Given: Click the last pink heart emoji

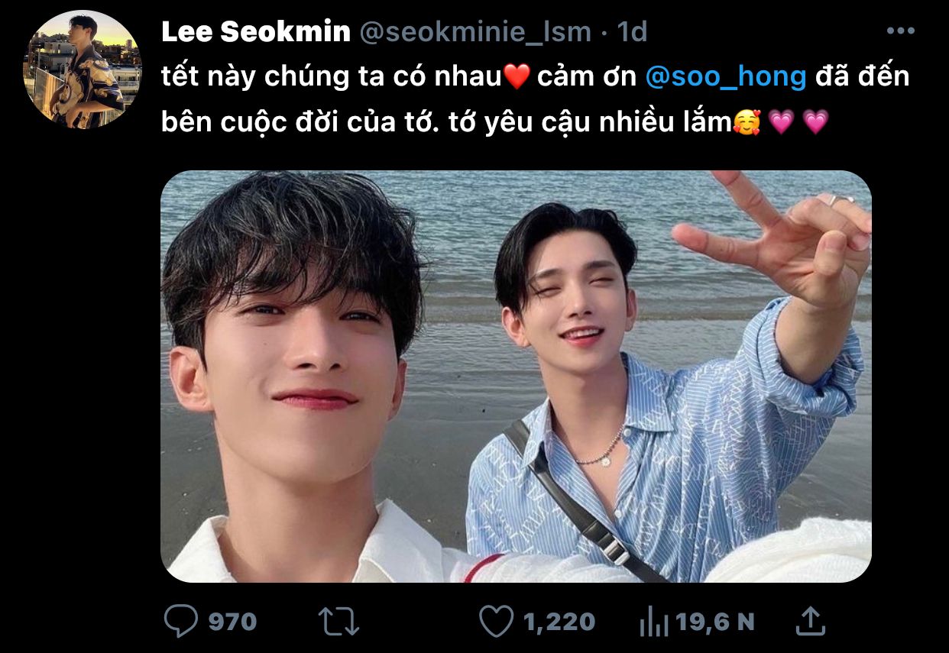Looking at the screenshot, I should 816,122.
